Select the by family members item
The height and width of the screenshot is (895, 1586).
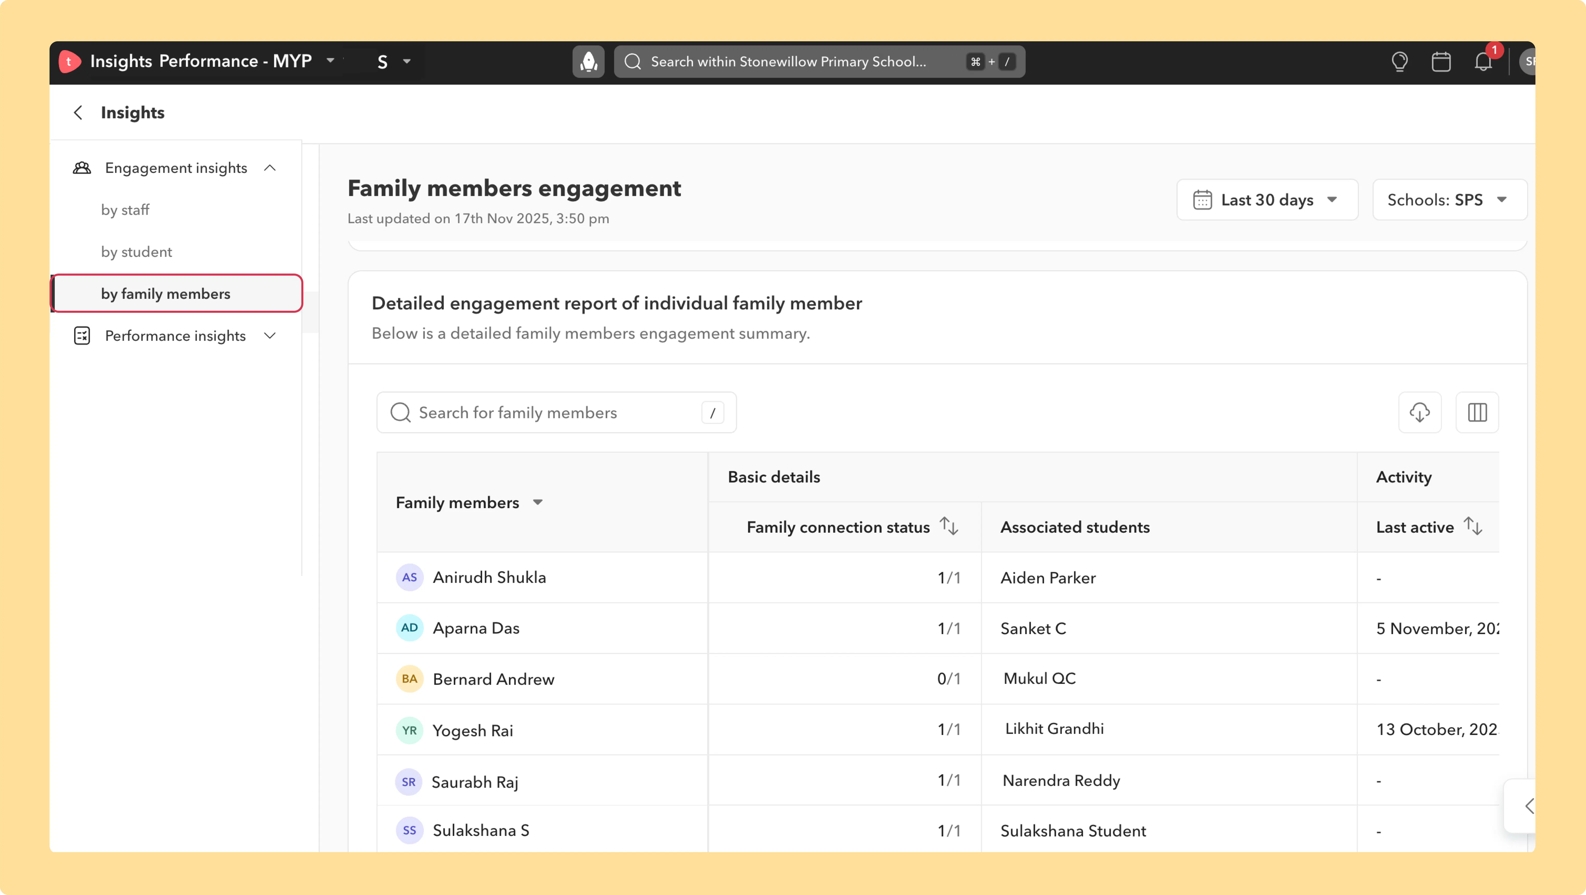pyautogui.click(x=177, y=294)
